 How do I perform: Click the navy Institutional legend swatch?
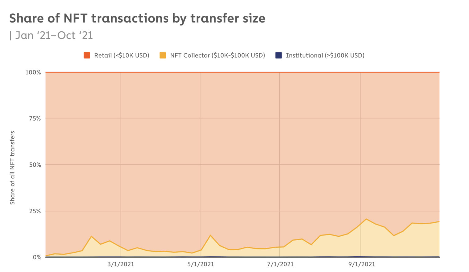pos(278,55)
